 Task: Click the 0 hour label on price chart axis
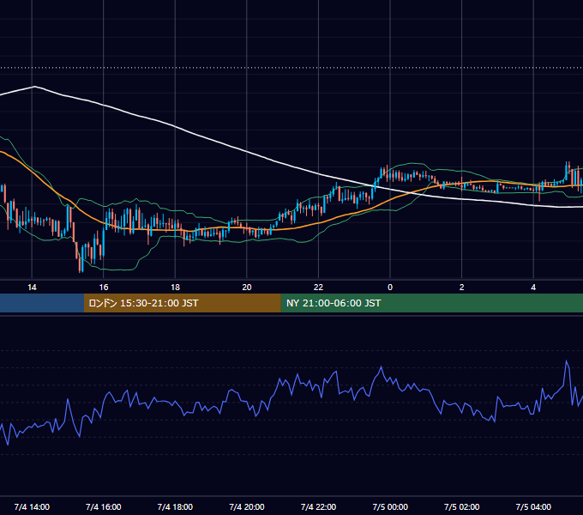[x=390, y=288]
